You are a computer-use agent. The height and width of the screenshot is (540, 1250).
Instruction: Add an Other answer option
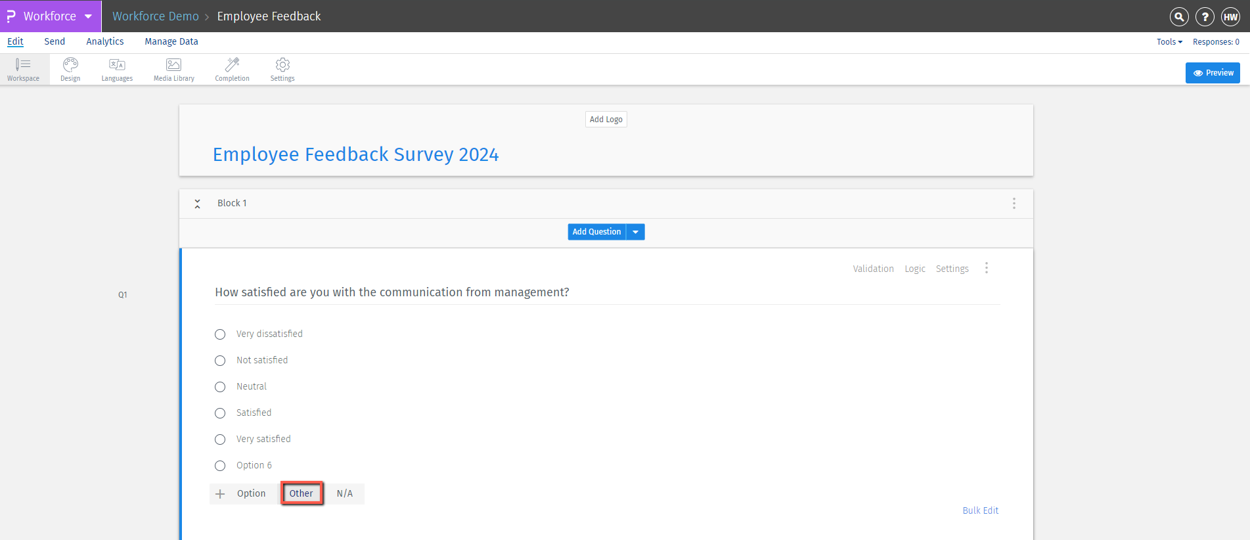(301, 493)
